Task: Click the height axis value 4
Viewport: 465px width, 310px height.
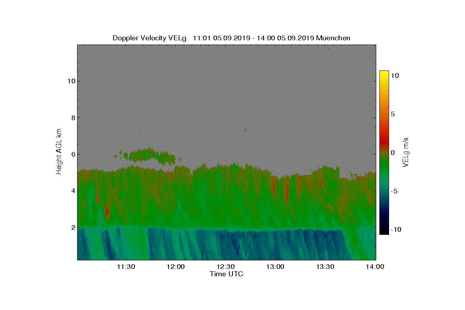Action: [72, 191]
